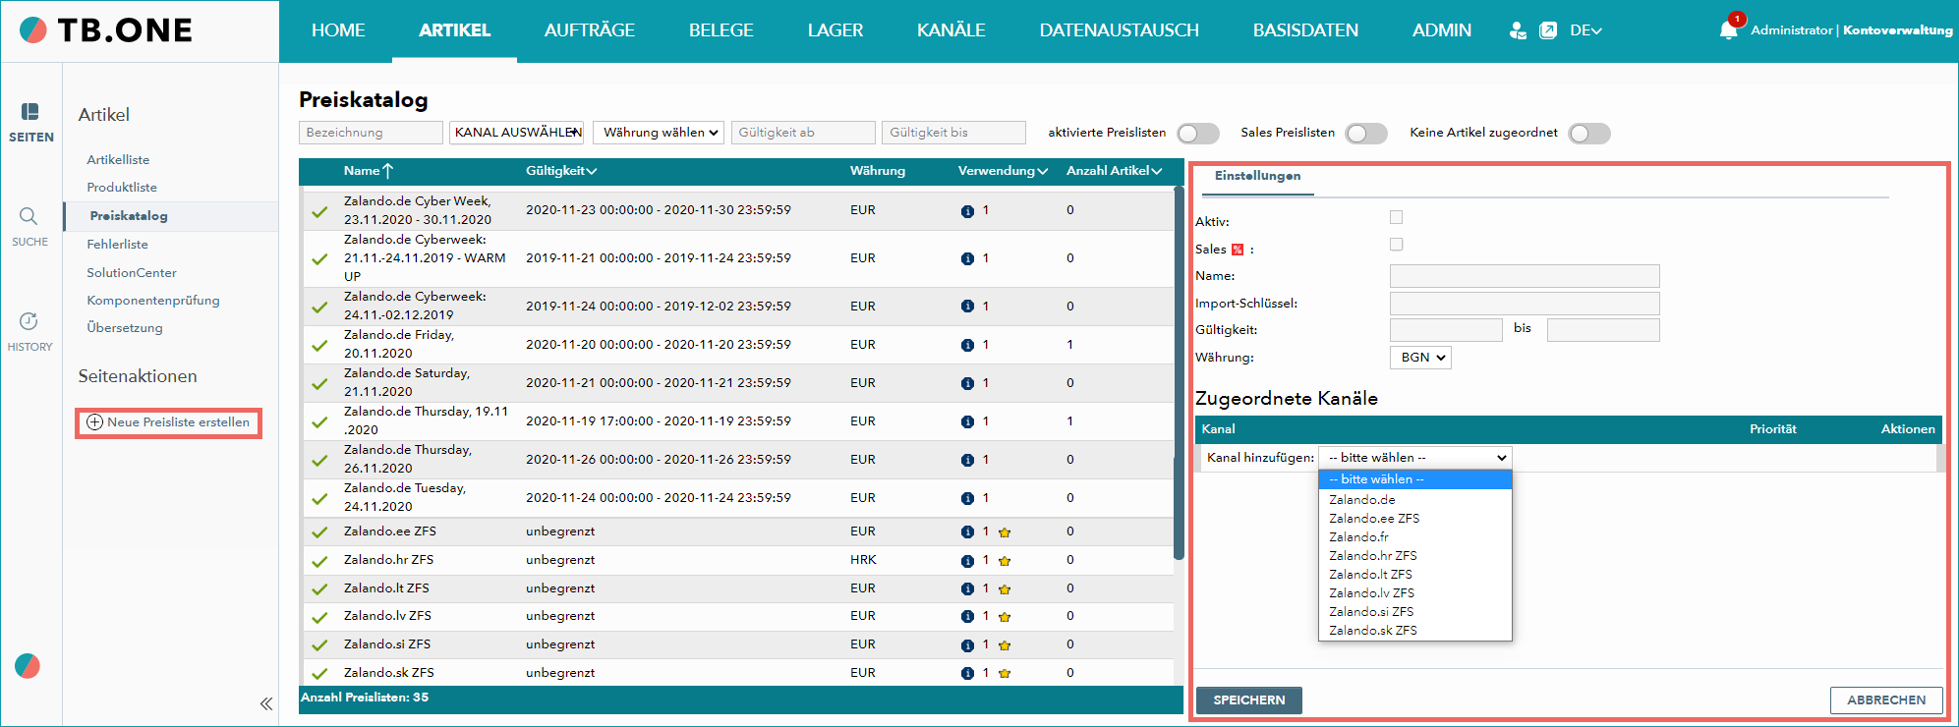Viewport: 1959px width, 727px height.
Task: Open the SUCHE magnifier icon
Action: (x=29, y=216)
